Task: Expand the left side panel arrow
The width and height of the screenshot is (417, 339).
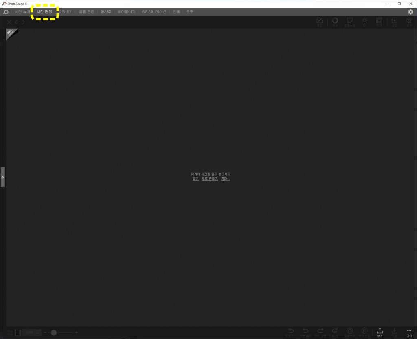Action: [3, 177]
